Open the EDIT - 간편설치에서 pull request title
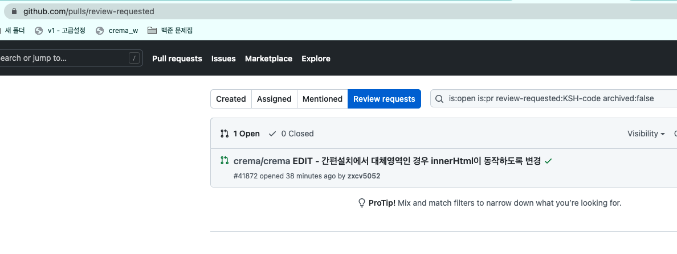 [417, 161]
